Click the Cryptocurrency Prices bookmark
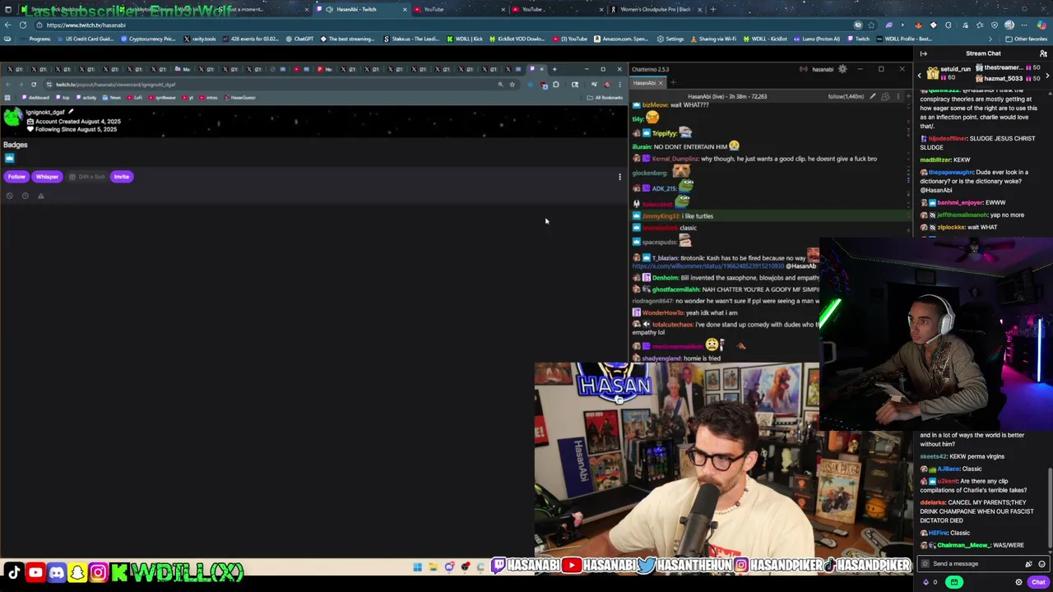This screenshot has width=1053, height=592. tap(147, 39)
